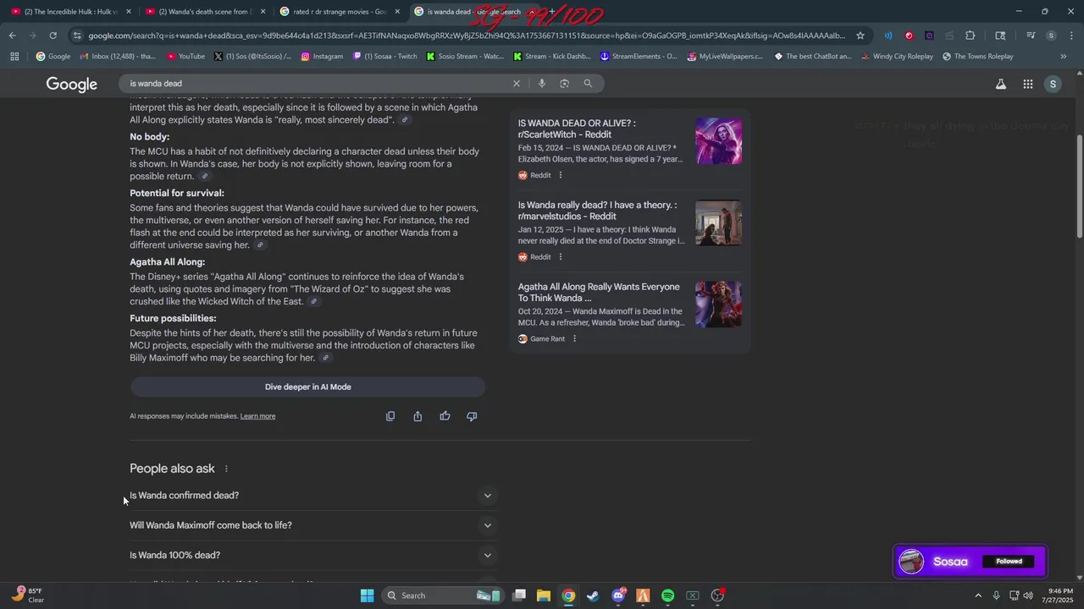This screenshot has width=1084, height=609.
Task: Show more bookmarks with chevron overflow
Action: coord(1064,57)
